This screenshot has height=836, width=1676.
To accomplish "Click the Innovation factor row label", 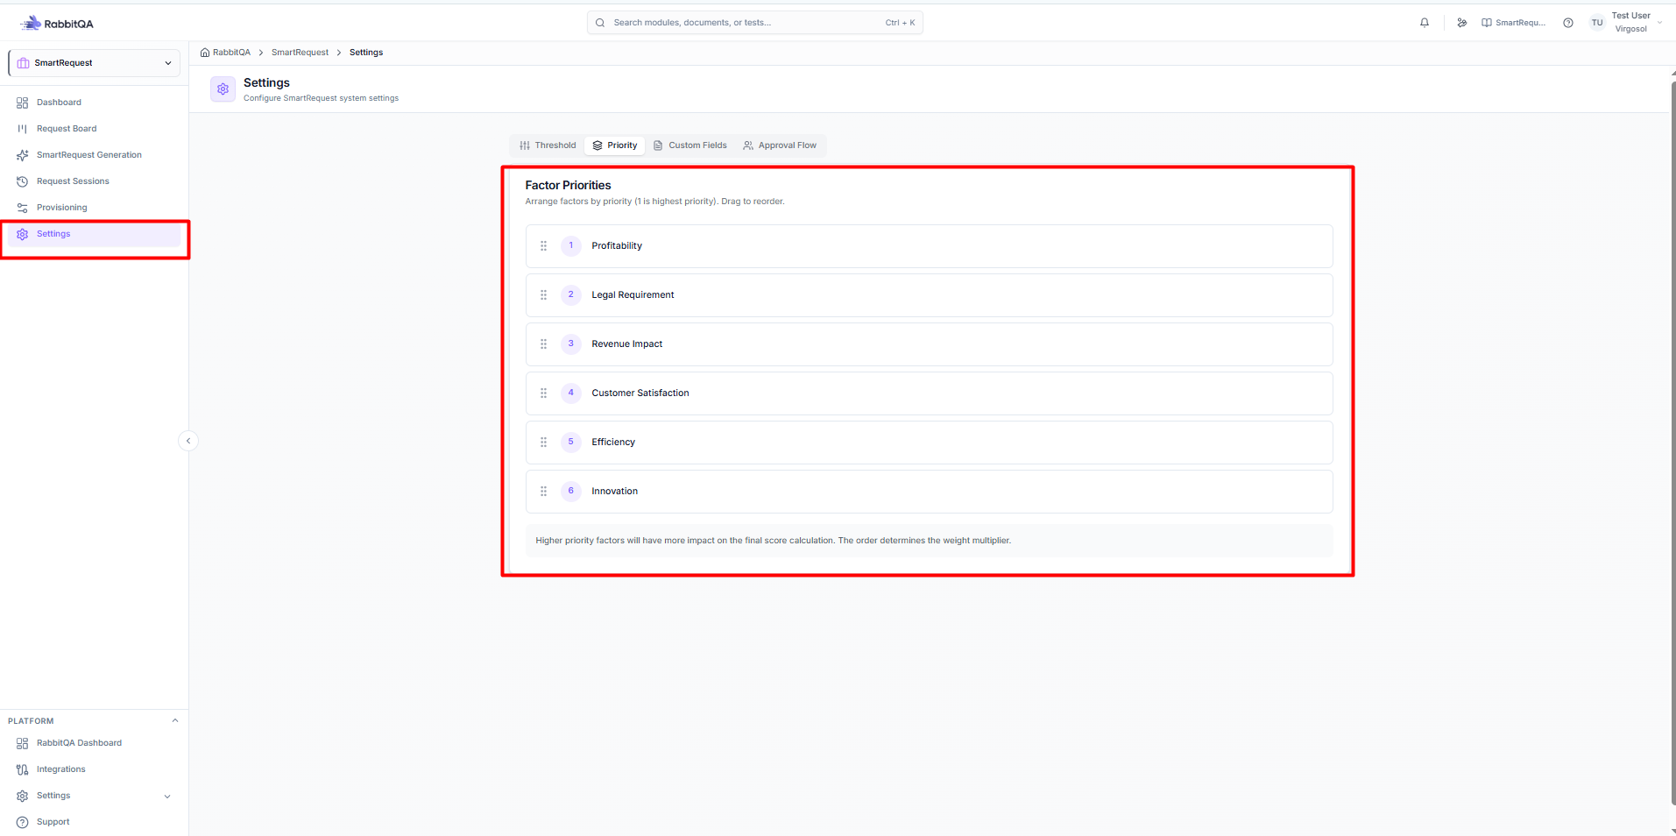I will click(614, 492).
